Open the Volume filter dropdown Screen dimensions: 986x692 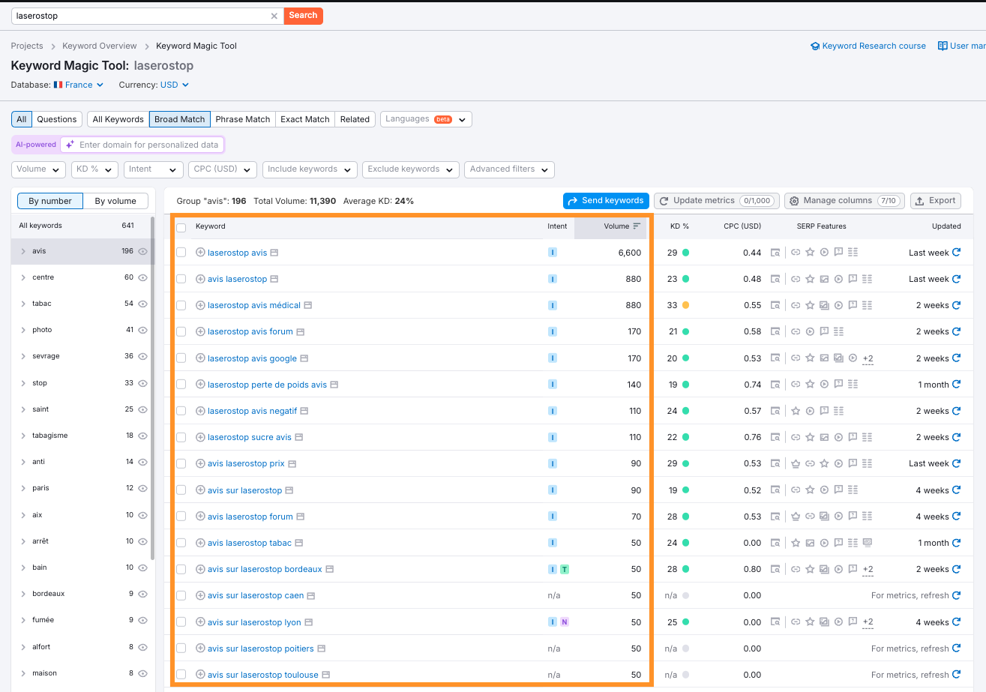click(38, 169)
